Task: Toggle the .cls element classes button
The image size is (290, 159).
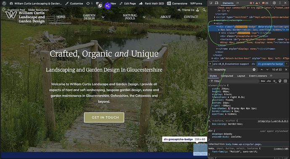Action: [x=269, y=81]
